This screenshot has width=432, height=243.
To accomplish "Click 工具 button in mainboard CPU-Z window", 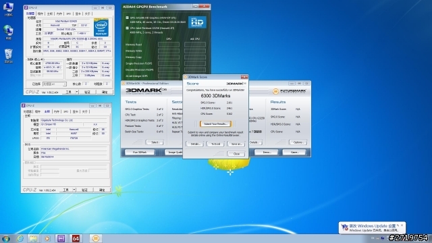I will click(65, 190).
